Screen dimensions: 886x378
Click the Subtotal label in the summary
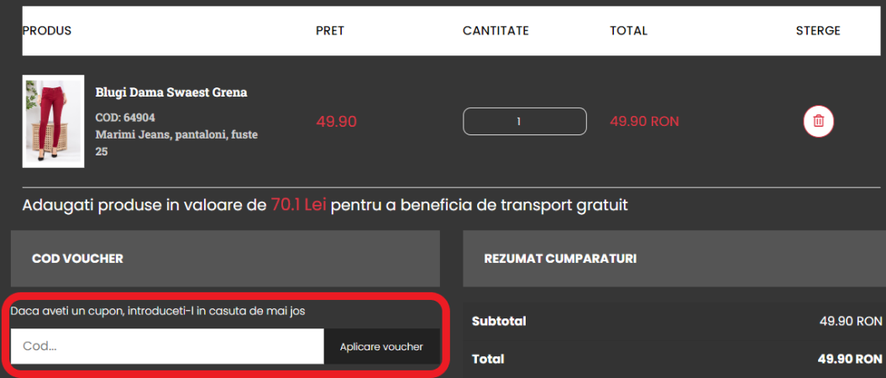coord(499,322)
